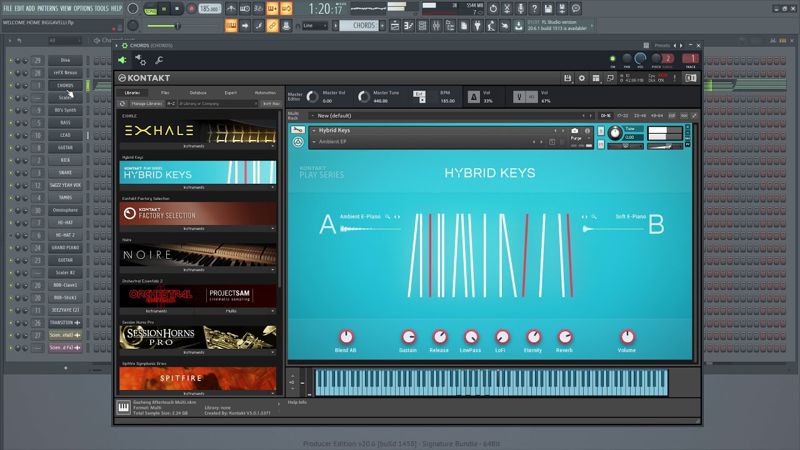Click the Manage Libraries button
Image resolution: width=800 pixels, height=450 pixels.
click(146, 104)
